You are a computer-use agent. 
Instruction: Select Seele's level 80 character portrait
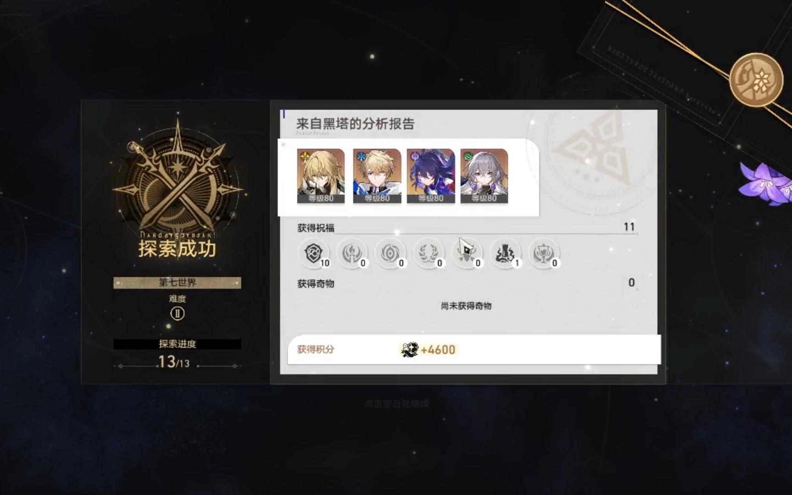tap(431, 176)
